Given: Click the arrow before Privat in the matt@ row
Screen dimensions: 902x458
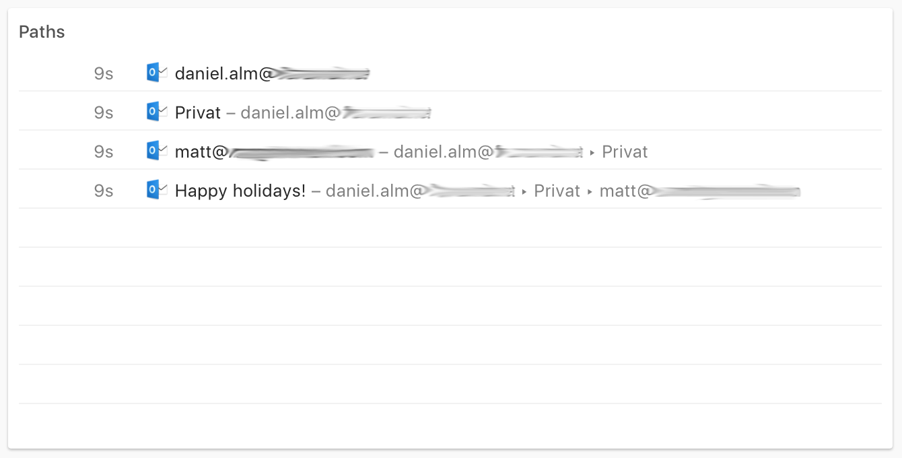Looking at the screenshot, I should pyautogui.click(x=592, y=153).
